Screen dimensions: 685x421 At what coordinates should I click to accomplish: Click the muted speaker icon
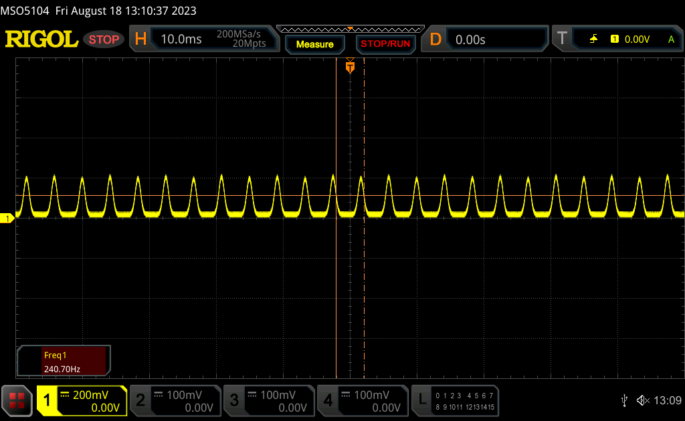(x=643, y=400)
